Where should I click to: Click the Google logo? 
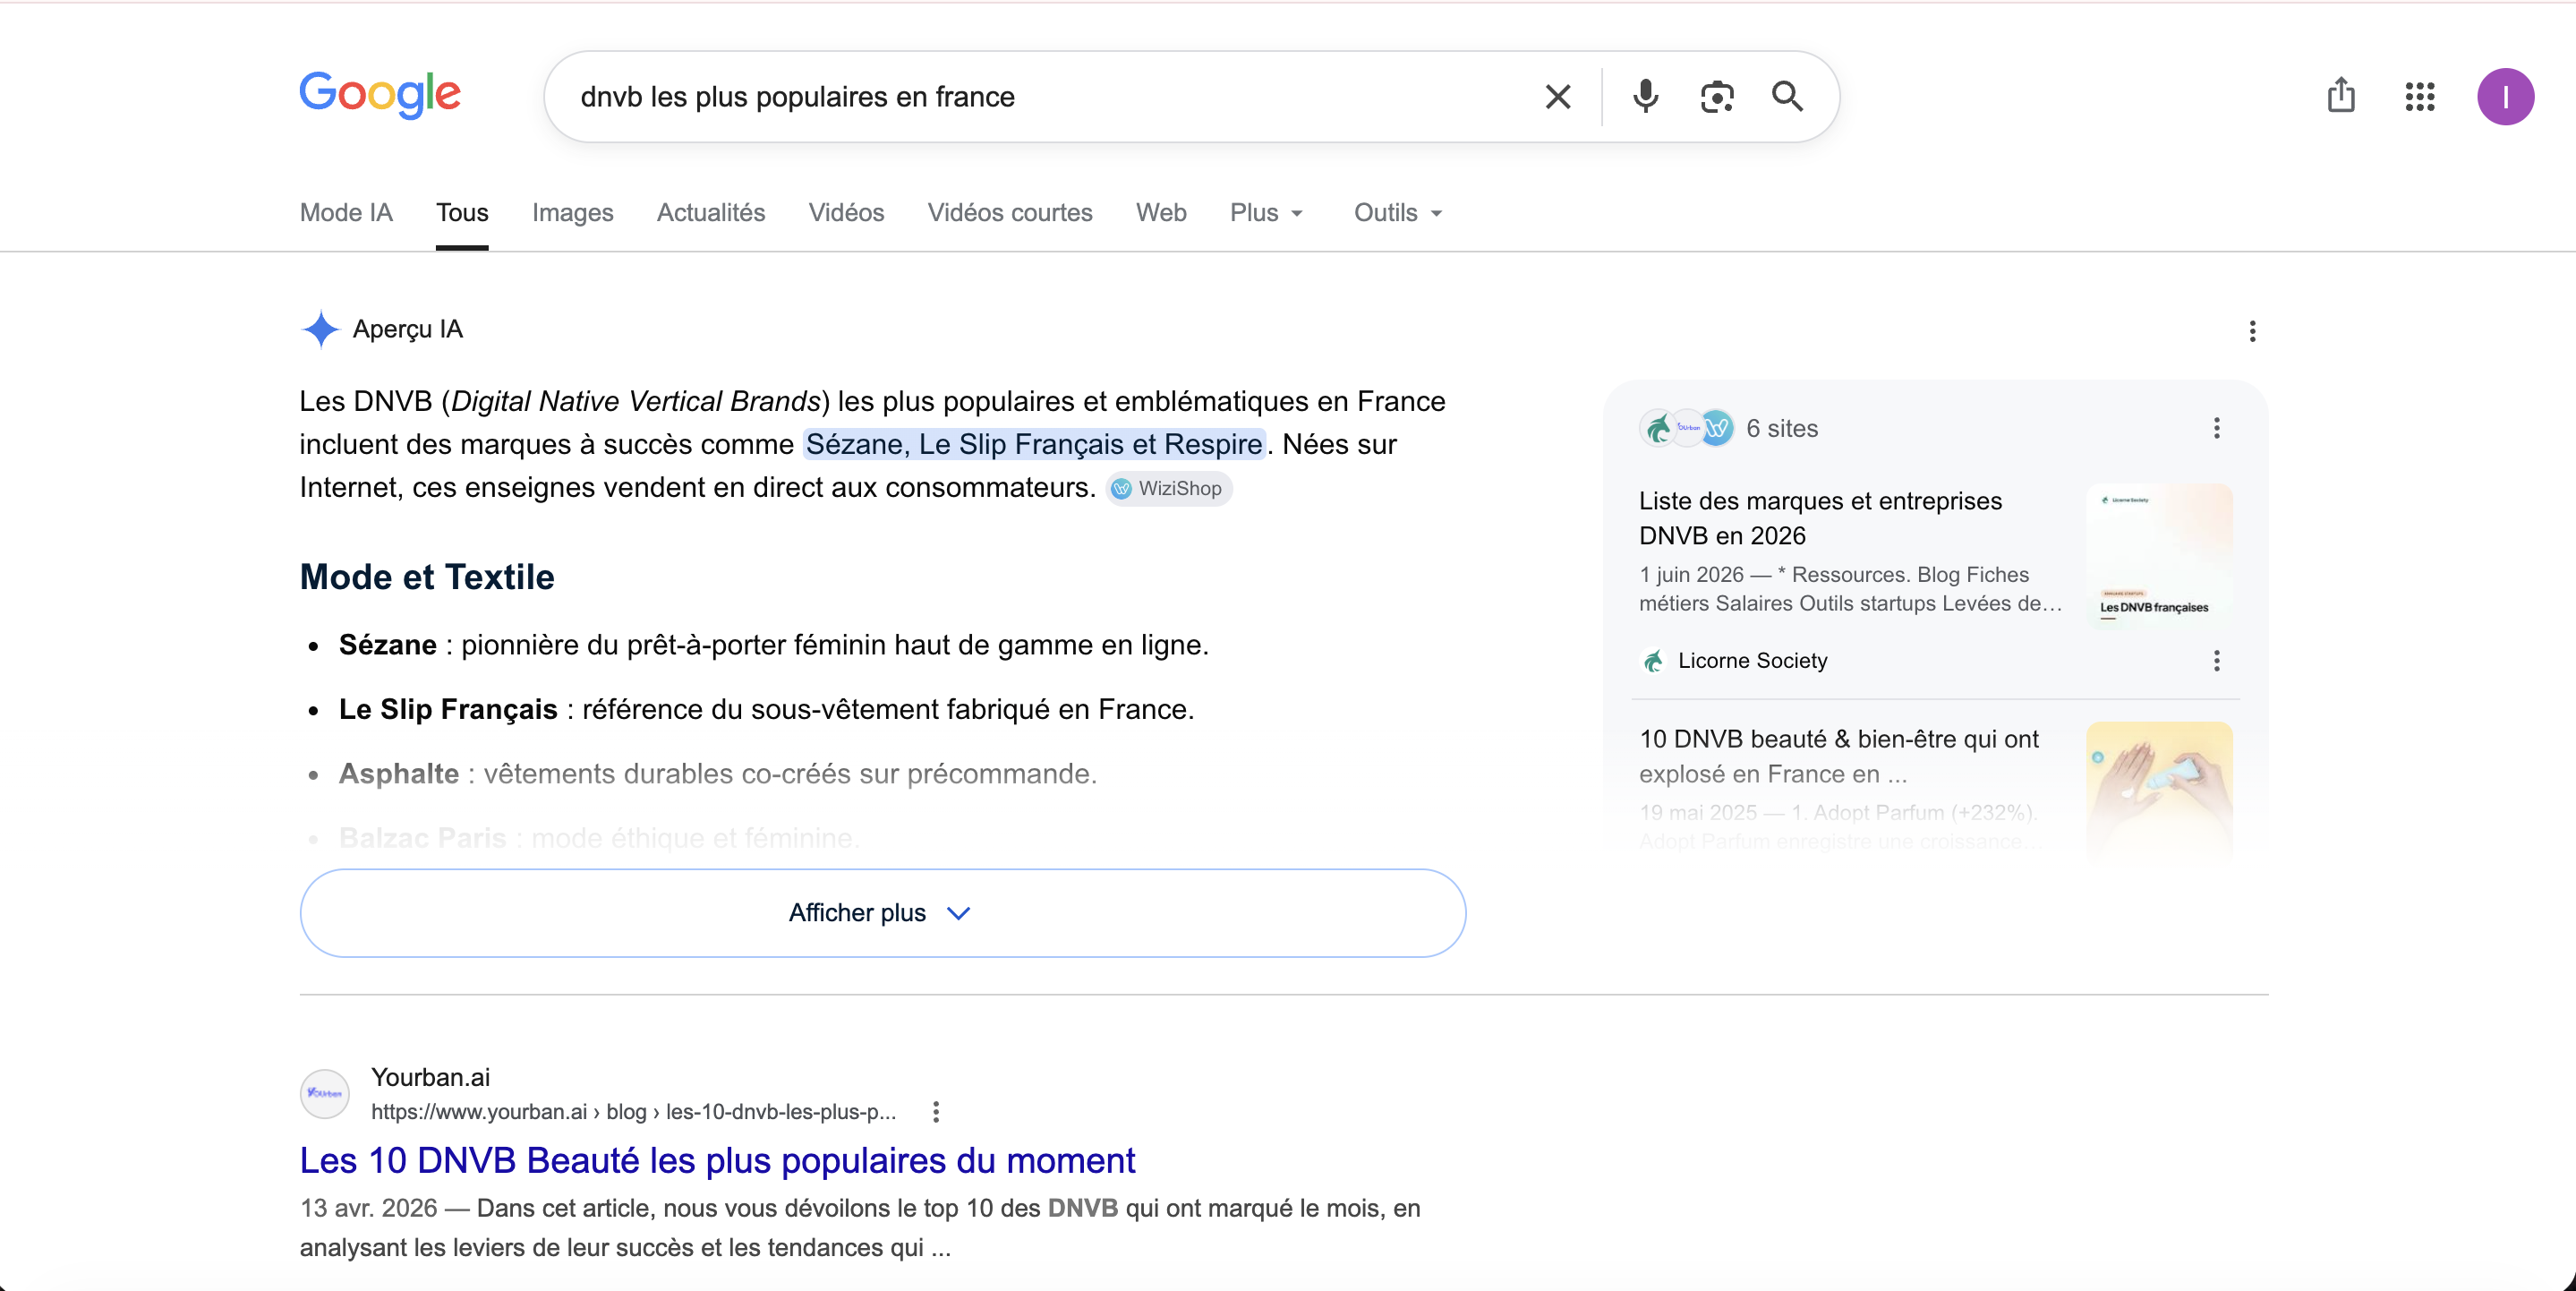pos(380,95)
